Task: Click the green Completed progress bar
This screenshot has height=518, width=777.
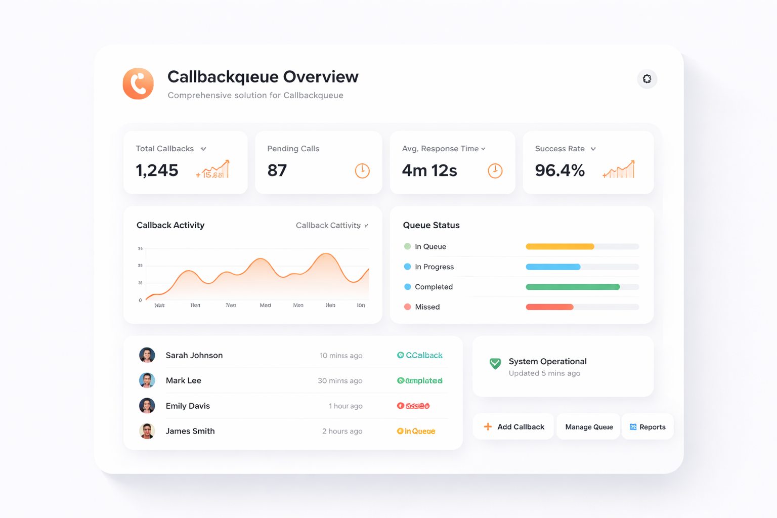Action: pyautogui.click(x=573, y=287)
